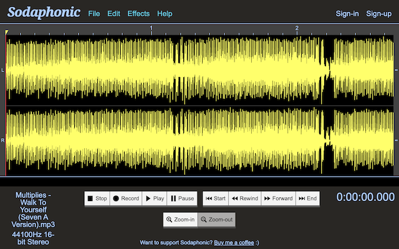
Task: Click inside the left channel waveform
Action: (x=199, y=70)
